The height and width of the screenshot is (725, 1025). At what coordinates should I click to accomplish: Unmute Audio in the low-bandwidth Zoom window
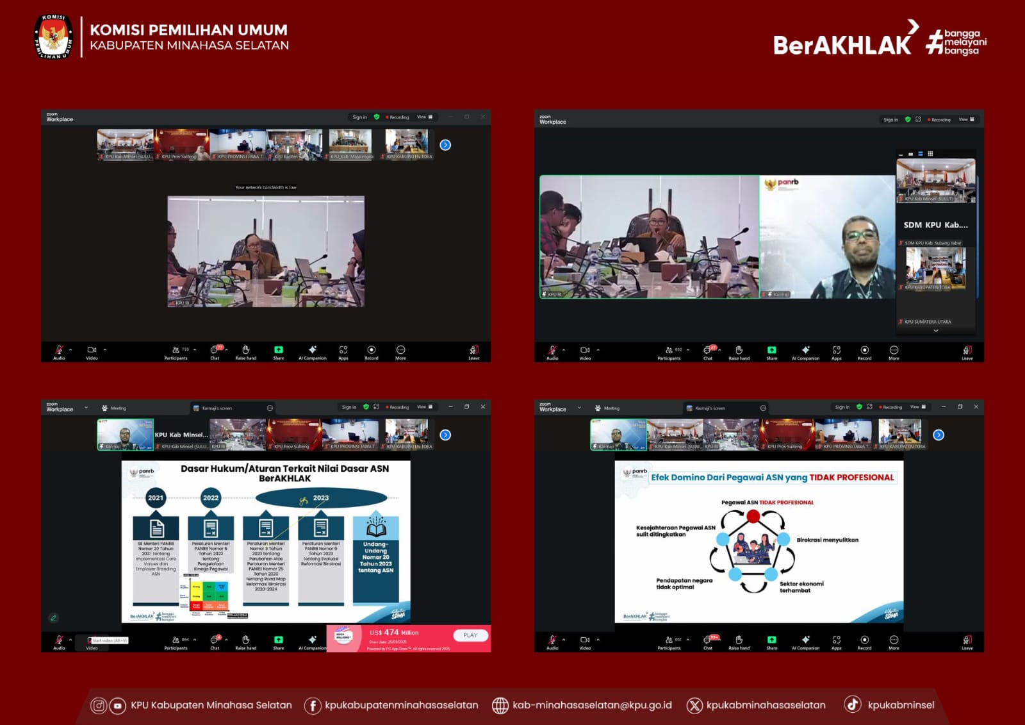coord(59,351)
